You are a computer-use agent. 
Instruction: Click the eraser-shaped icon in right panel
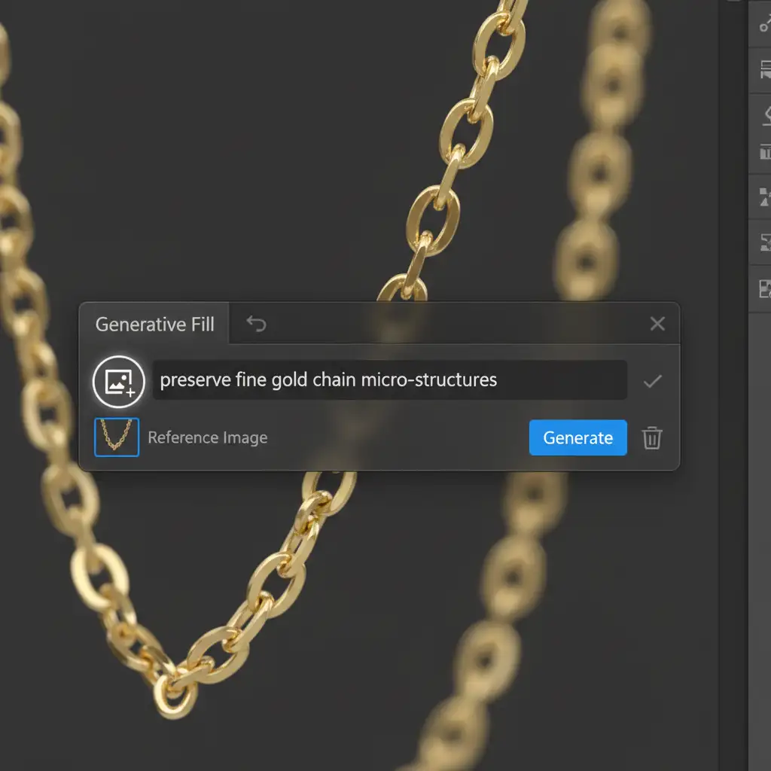[764, 114]
